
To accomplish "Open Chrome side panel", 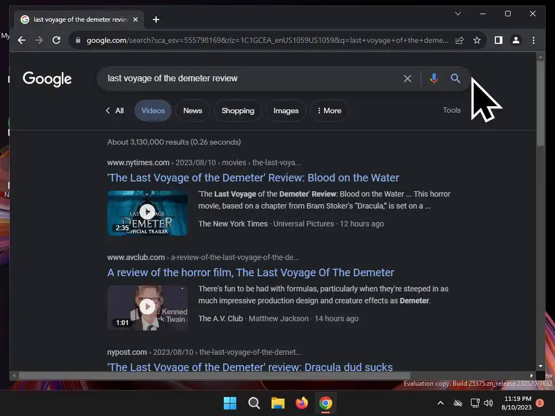I will 499,40.
